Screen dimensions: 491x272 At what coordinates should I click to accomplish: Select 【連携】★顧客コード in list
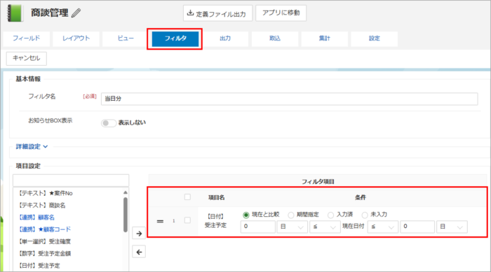(44, 229)
